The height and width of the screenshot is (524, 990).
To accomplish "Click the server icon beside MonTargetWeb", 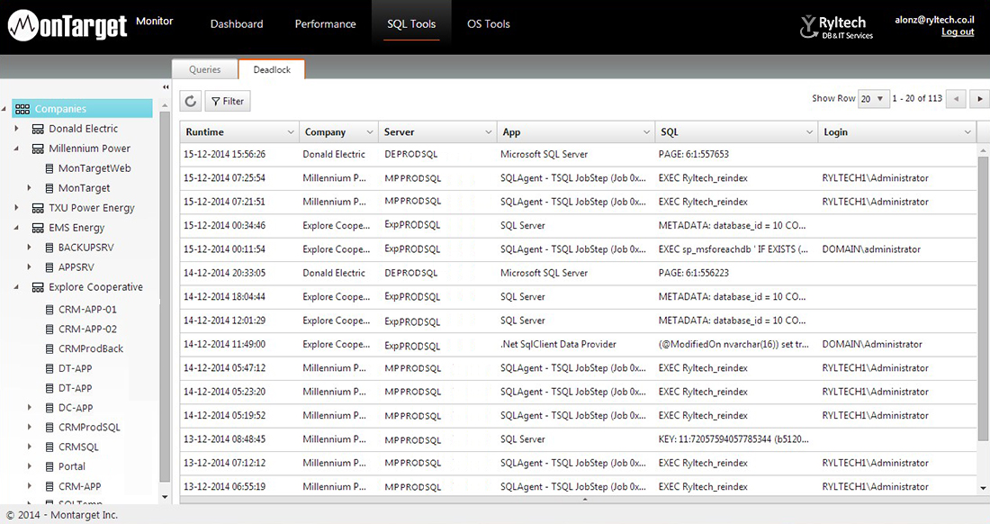I will coord(49,168).
